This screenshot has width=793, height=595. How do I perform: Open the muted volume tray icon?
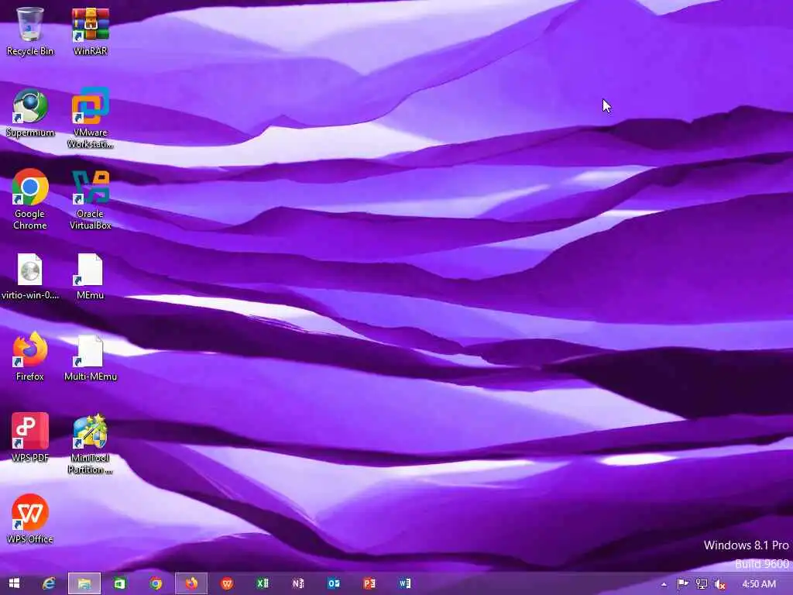(x=720, y=584)
